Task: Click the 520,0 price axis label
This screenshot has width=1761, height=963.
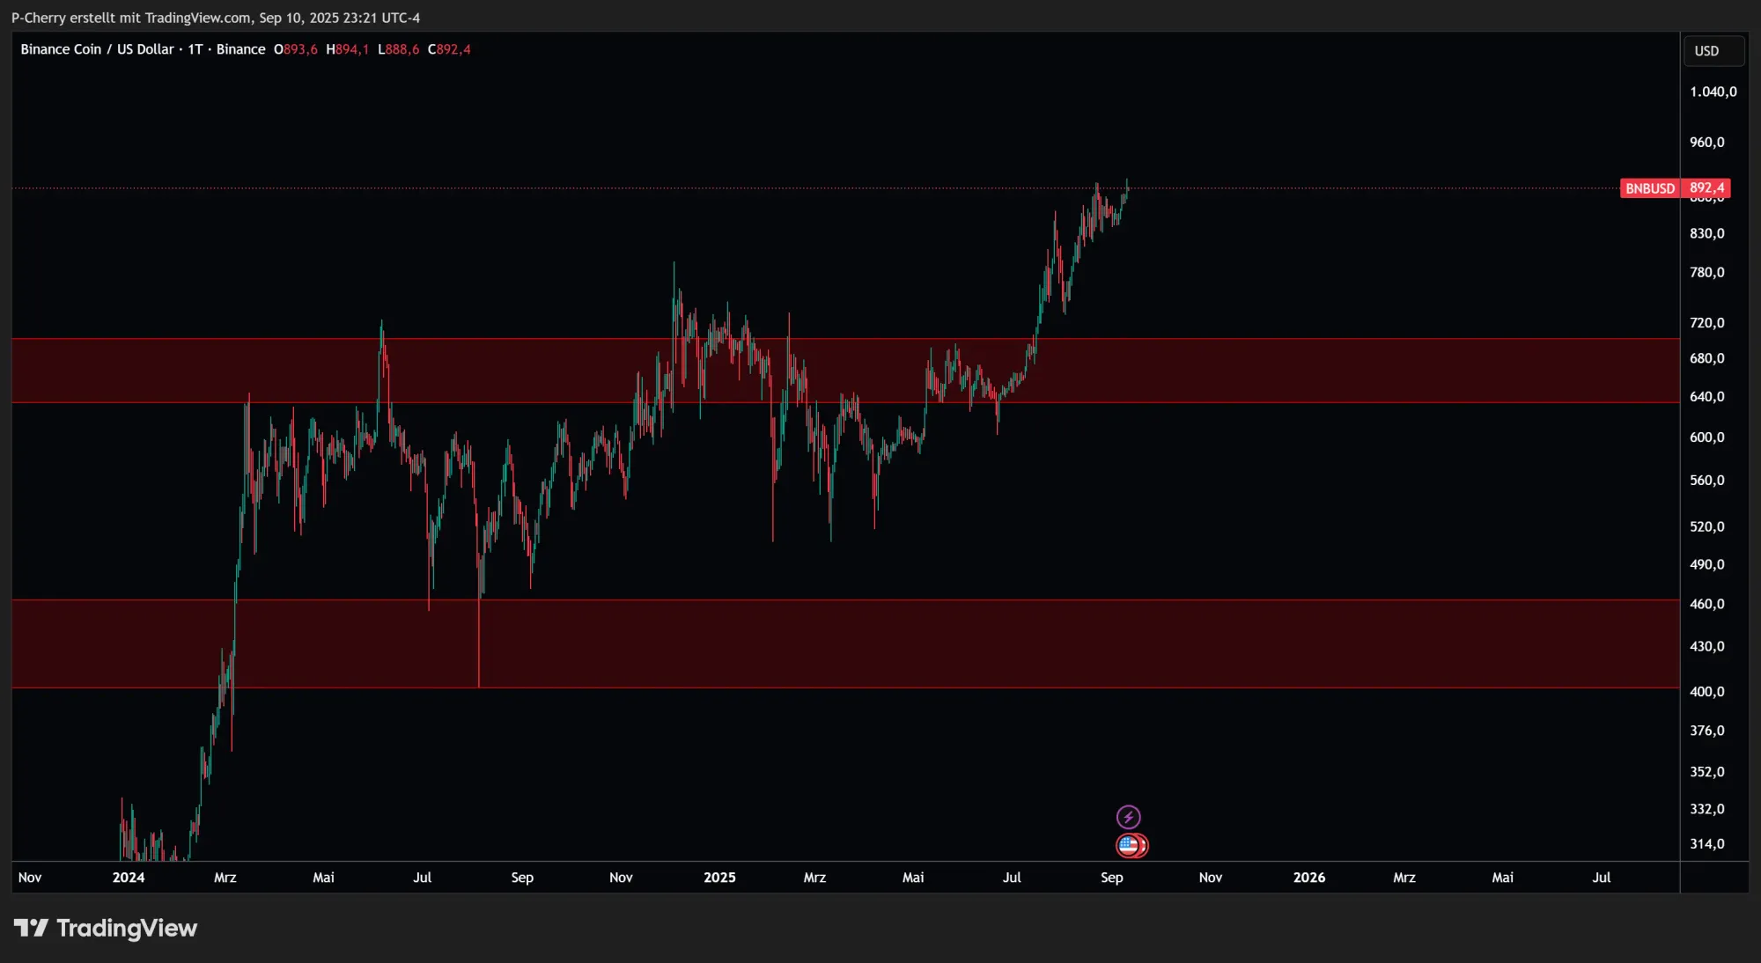Action: click(x=1706, y=526)
